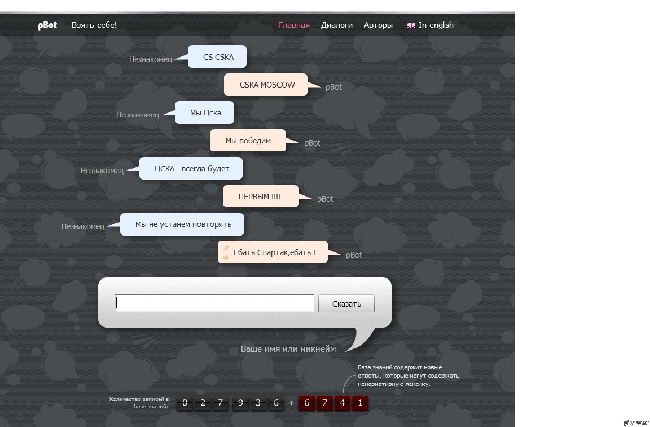Click the UK flag icon
This screenshot has height=427, width=650.
(x=411, y=25)
